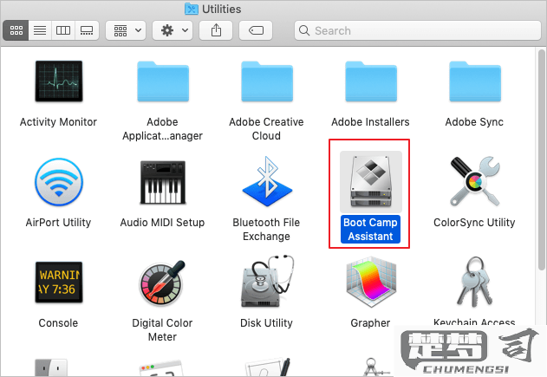Open the Adobe Sync folder icon
This screenshot has height=377, width=547.
(475, 81)
